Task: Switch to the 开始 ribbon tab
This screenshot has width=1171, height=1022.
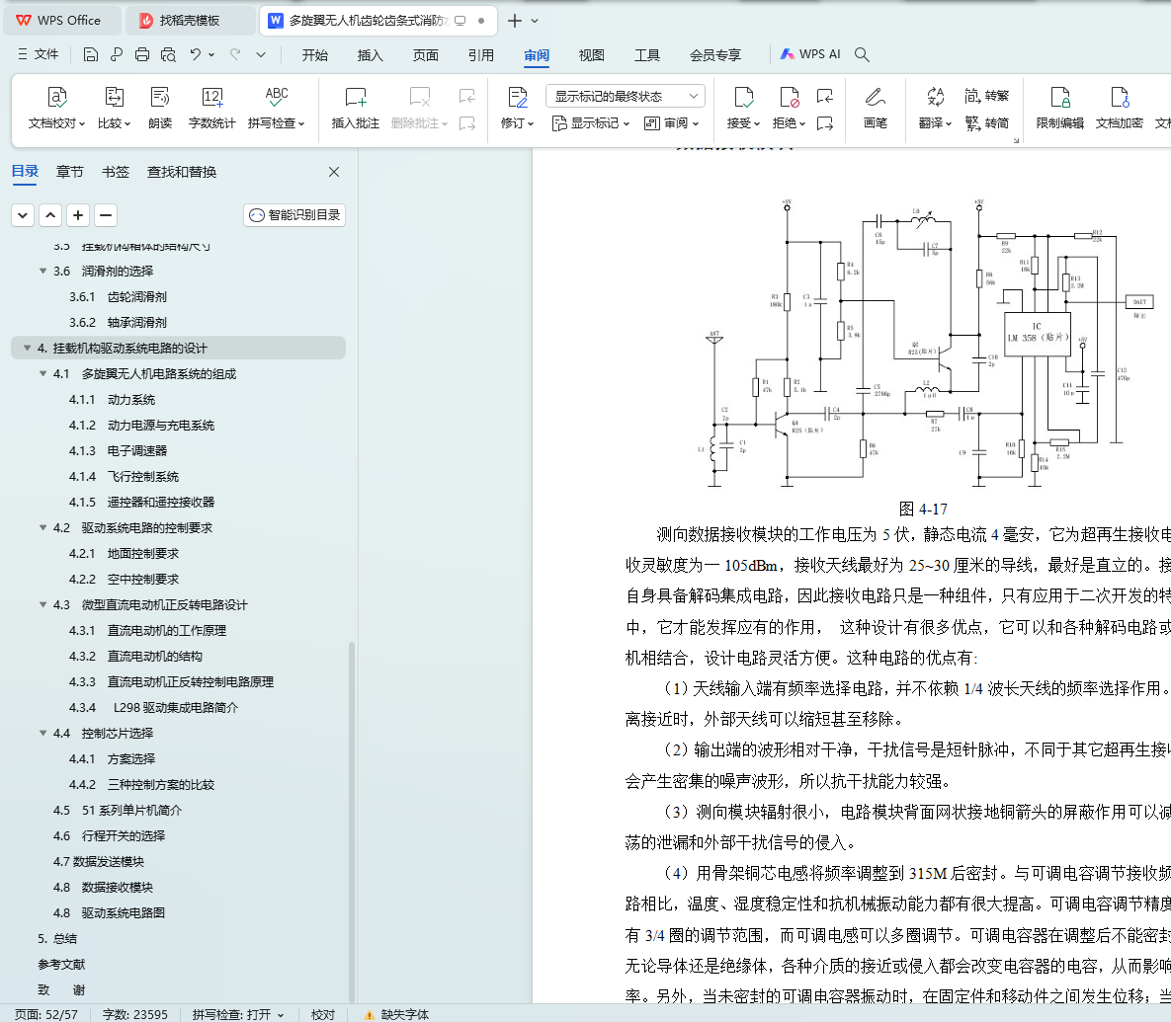Action: (x=314, y=54)
